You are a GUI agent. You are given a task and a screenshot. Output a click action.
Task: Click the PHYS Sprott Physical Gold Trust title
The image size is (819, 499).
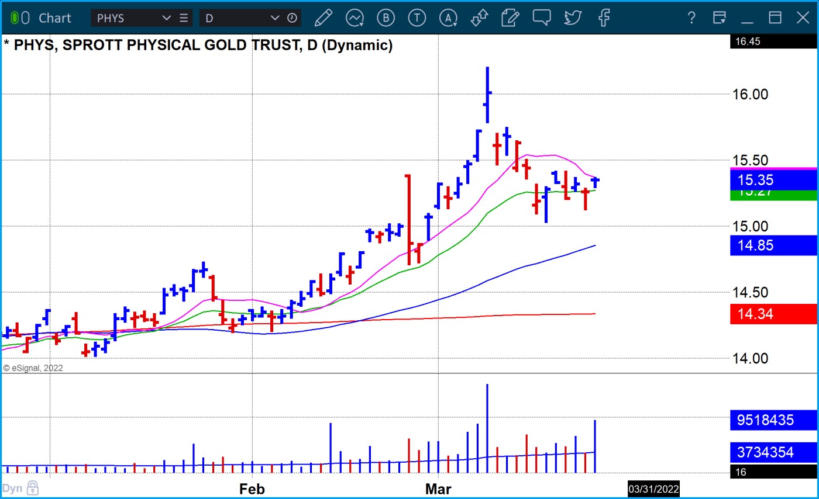pyautogui.click(x=198, y=45)
